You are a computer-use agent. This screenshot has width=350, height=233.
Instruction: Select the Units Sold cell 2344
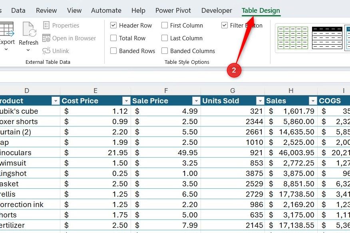tap(233, 122)
